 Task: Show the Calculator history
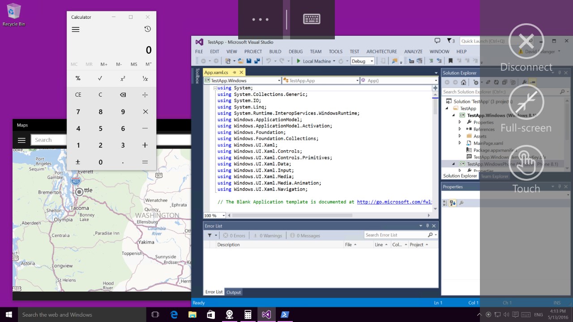click(148, 29)
